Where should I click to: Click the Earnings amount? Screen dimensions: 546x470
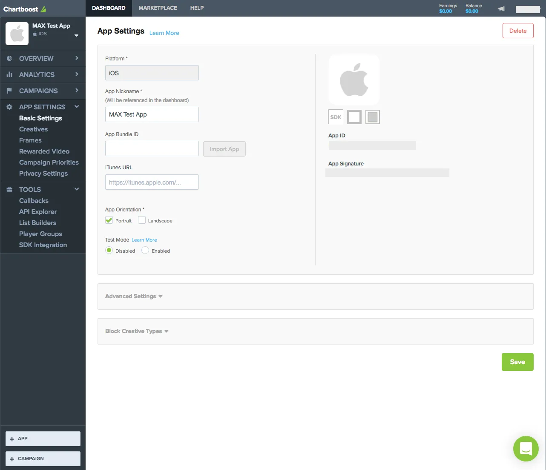(x=445, y=11)
